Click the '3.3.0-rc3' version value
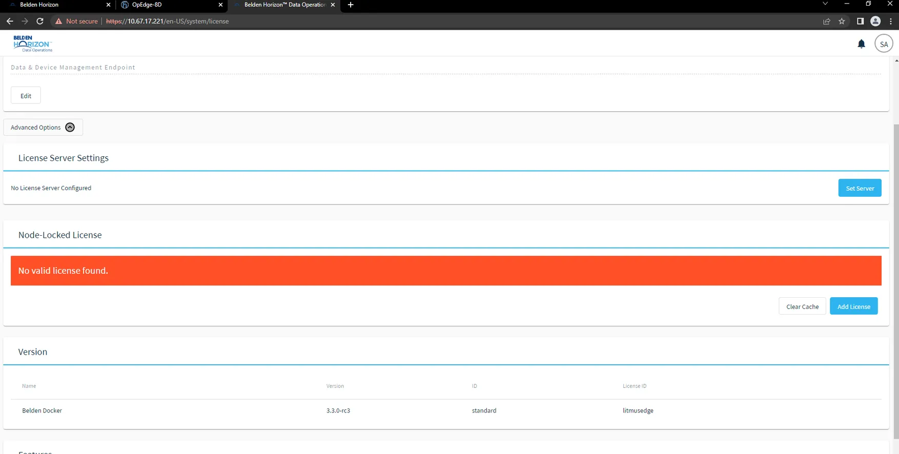The image size is (899, 454). click(x=338, y=410)
